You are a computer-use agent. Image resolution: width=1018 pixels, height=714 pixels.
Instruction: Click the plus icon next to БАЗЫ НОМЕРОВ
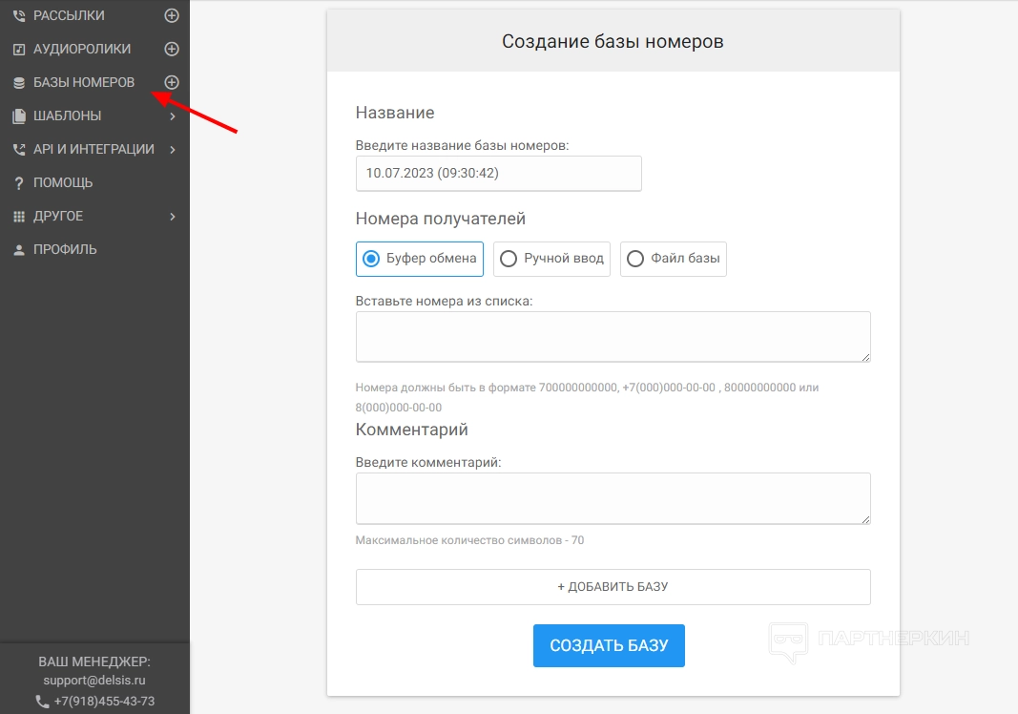(172, 82)
